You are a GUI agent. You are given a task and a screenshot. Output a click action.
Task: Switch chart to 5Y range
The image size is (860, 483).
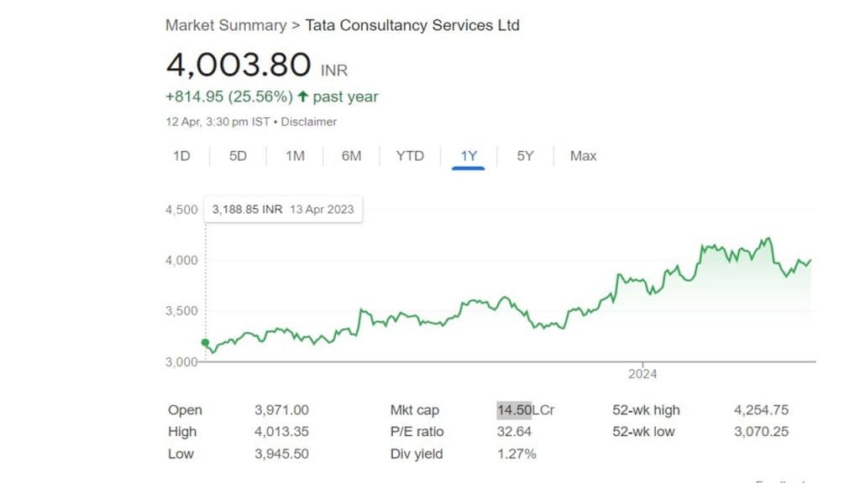525,156
